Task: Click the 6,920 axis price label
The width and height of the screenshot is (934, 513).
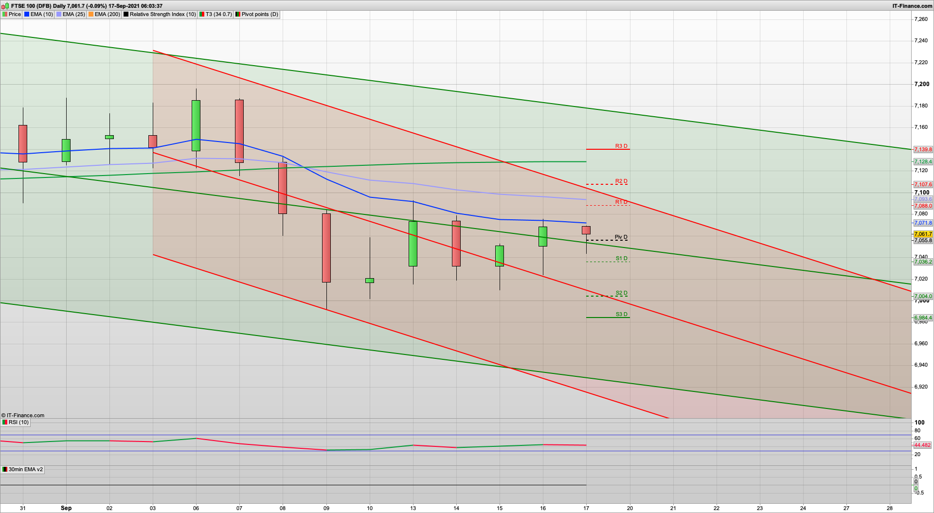Action: coord(921,387)
